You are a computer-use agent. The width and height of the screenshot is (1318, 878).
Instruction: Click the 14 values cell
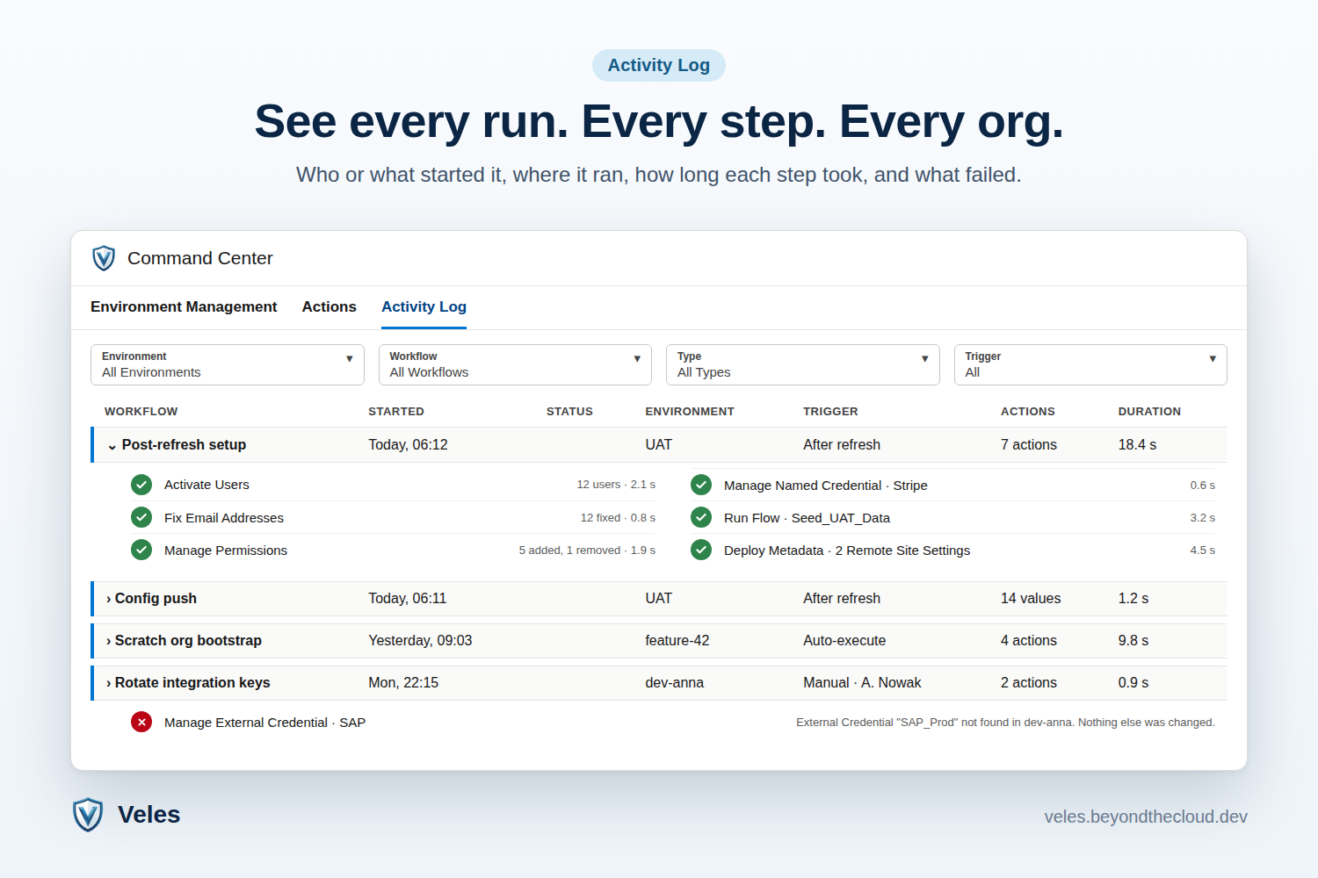(1031, 599)
